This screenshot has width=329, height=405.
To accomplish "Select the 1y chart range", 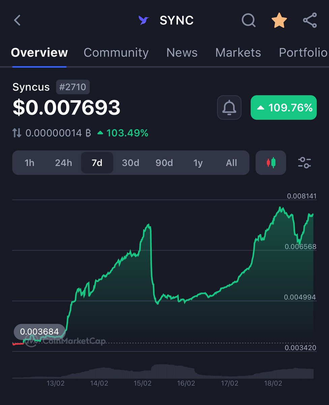I will coord(198,163).
